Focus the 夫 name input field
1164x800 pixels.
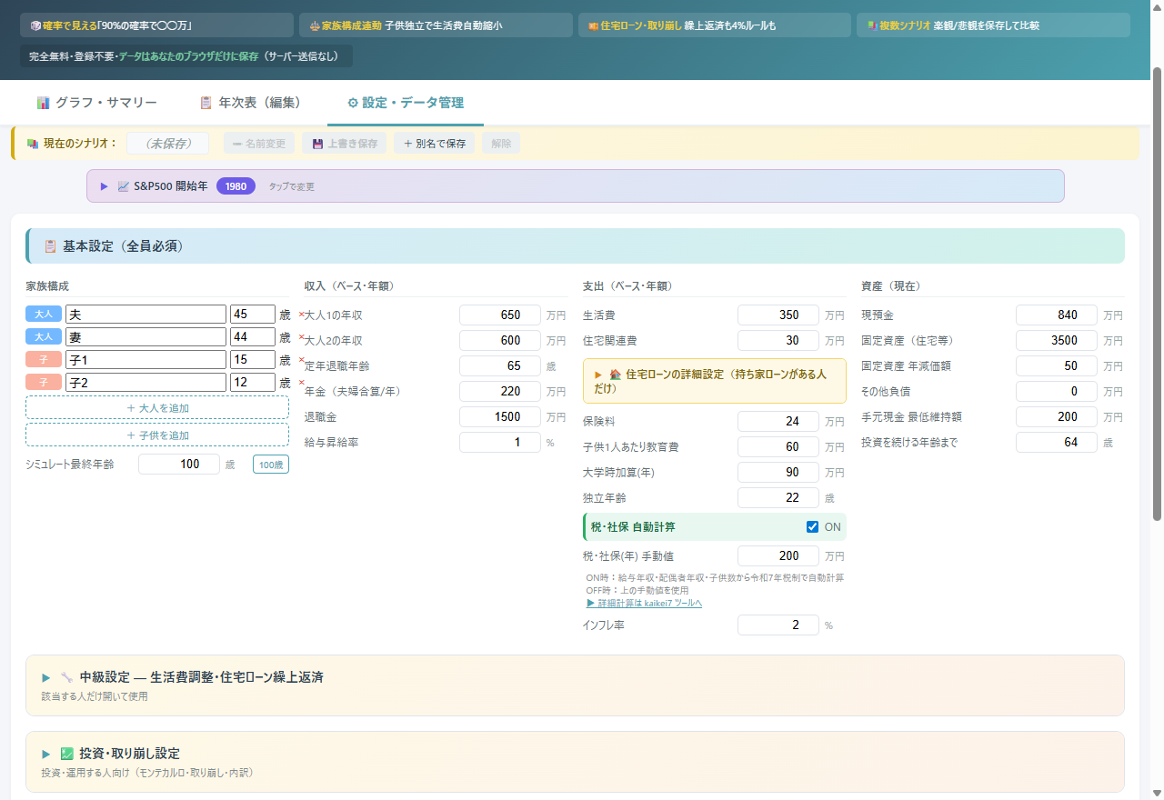(145, 314)
